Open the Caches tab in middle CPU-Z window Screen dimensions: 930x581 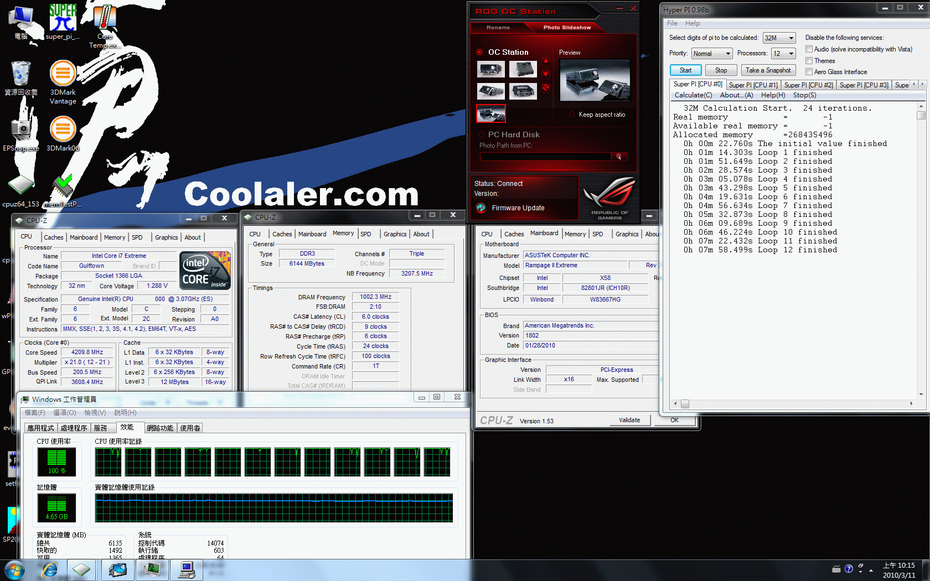[282, 234]
